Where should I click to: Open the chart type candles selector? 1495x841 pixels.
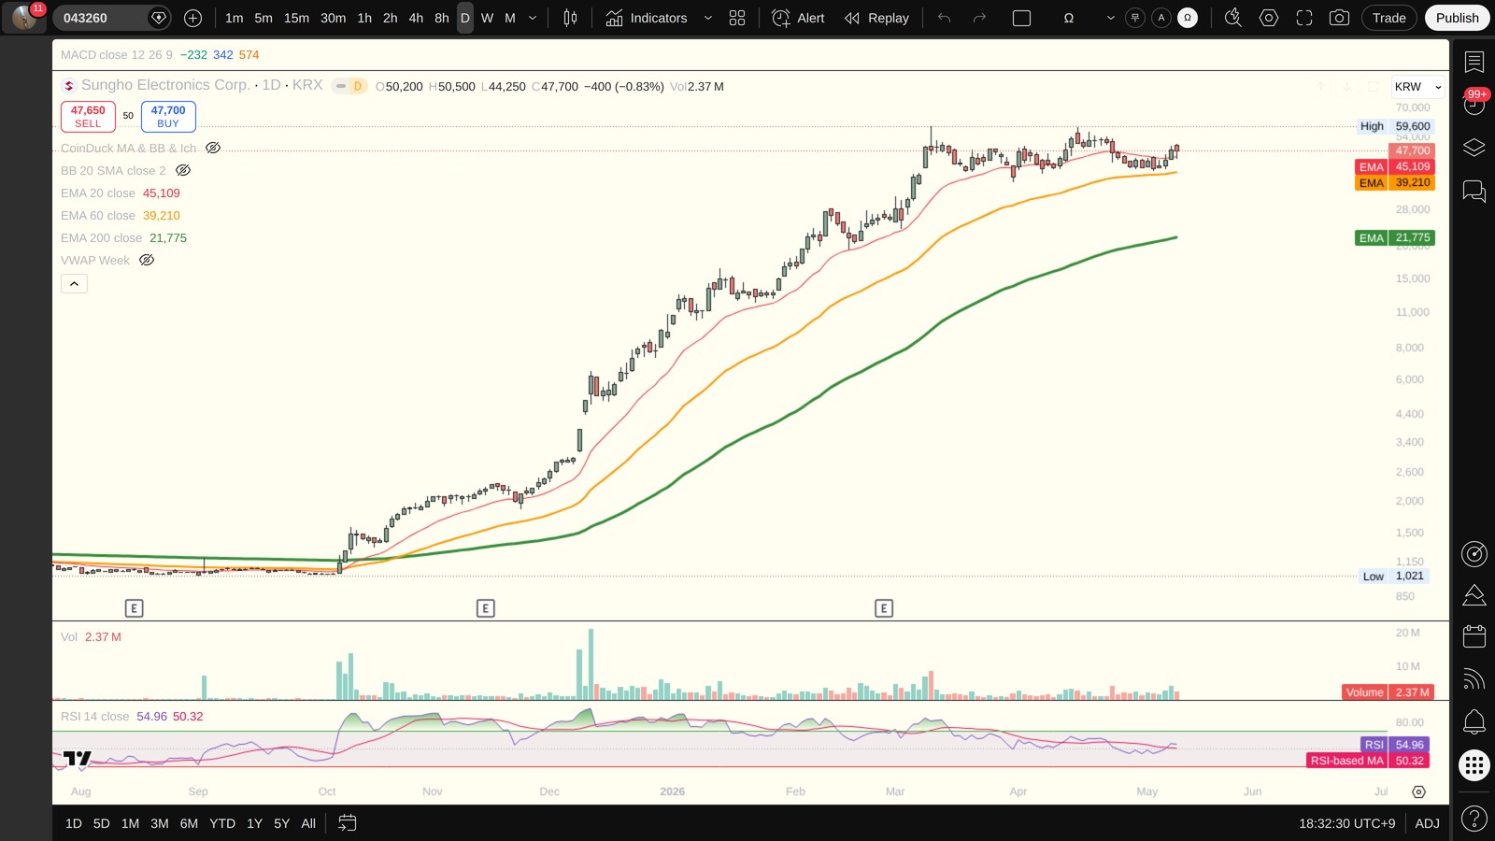[570, 18]
